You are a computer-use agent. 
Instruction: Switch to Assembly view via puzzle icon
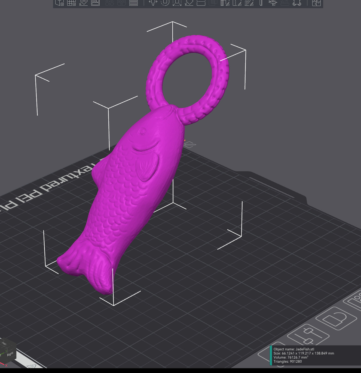click(316, 3)
